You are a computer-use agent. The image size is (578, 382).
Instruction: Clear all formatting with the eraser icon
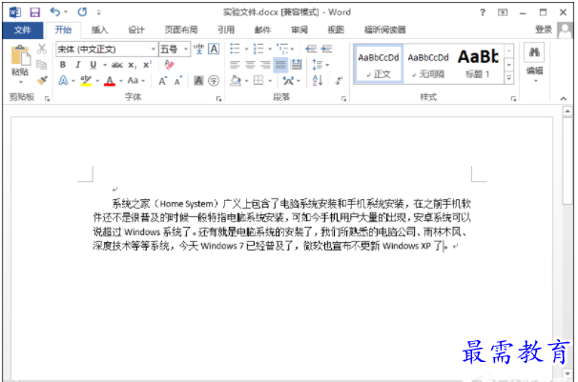pyautogui.click(x=169, y=65)
